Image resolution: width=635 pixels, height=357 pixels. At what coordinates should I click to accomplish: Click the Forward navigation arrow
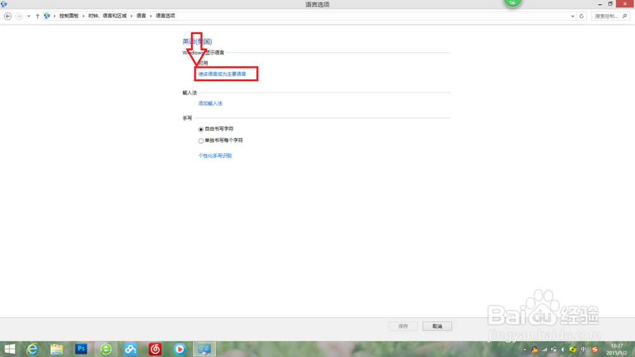point(19,16)
